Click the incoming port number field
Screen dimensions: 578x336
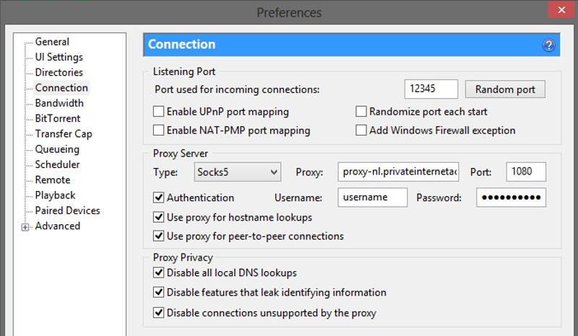[431, 89]
